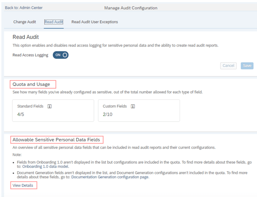Click the Manage Audit Configuration page title

131,8
